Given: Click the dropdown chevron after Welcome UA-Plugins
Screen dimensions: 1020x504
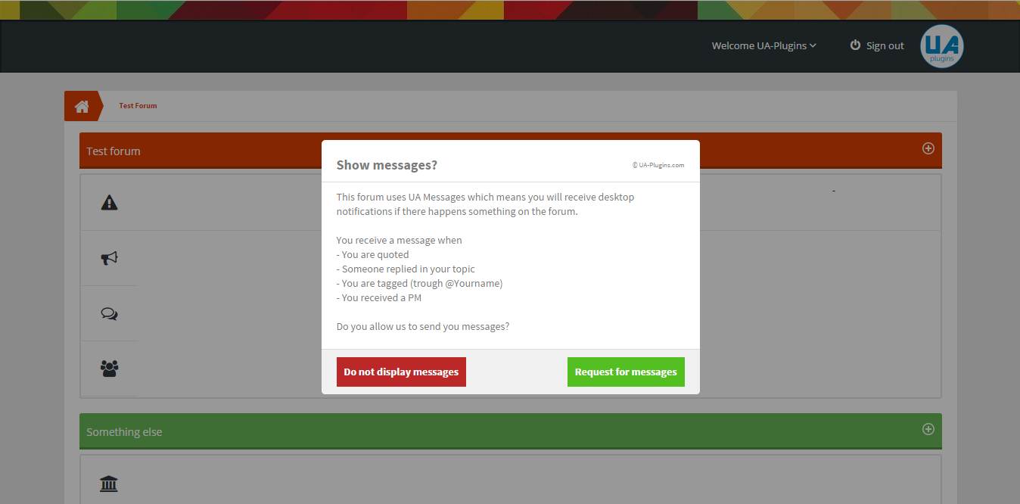Looking at the screenshot, I should pos(813,46).
